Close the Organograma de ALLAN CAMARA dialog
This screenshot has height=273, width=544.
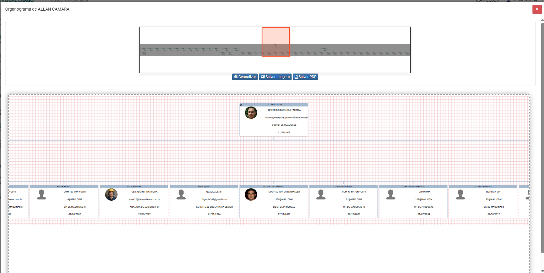click(x=537, y=9)
